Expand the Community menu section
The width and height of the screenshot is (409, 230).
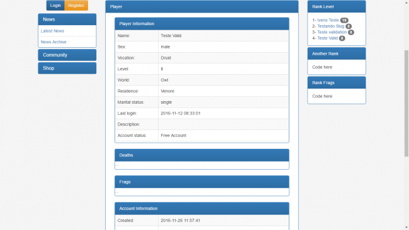coord(67,55)
